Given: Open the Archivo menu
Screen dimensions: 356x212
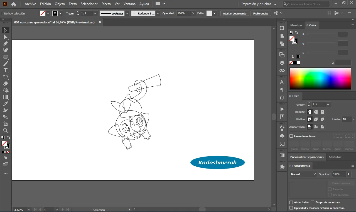Looking at the screenshot, I should [30, 4].
